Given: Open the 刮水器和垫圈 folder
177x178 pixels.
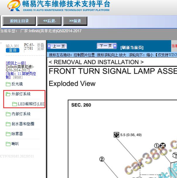Looking at the screenshot, I should [x=23, y=124].
